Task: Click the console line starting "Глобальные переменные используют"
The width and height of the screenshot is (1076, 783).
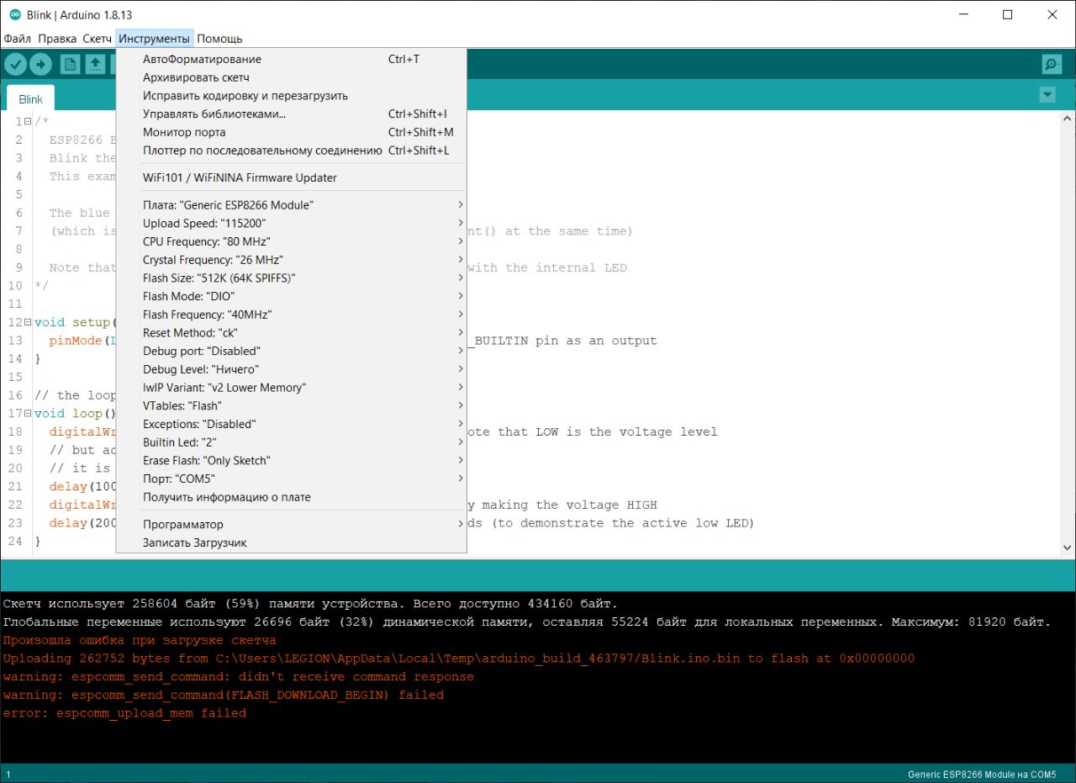Action: [x=527, y=622]
